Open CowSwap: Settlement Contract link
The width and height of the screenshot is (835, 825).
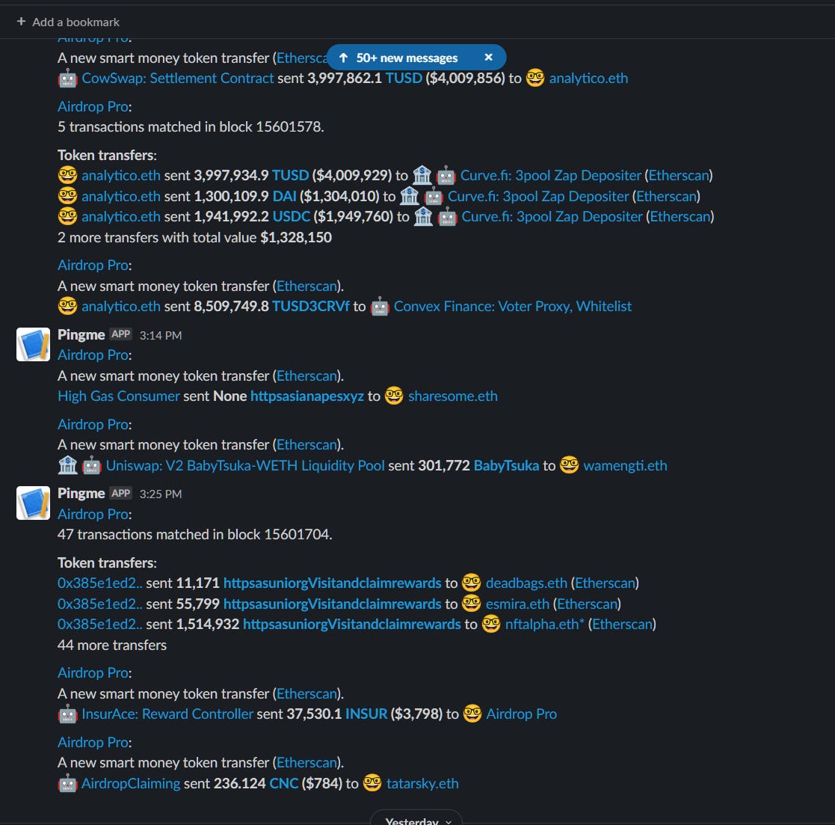click(177, 79)
